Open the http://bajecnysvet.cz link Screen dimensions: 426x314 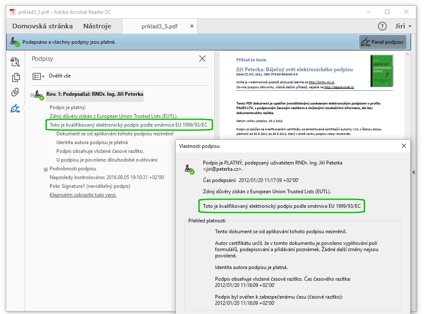click(x=339, y=87)
